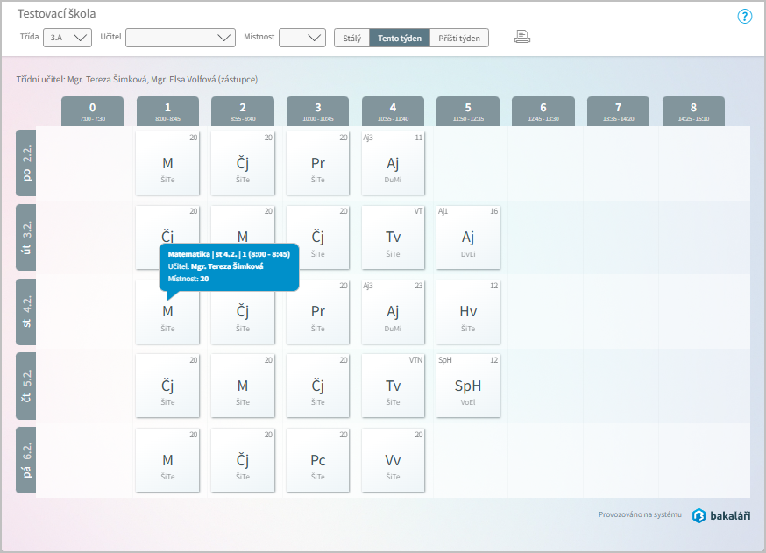
Task: Click Tuesday Tv lesson cell
Action: click(x=393, y=238)
